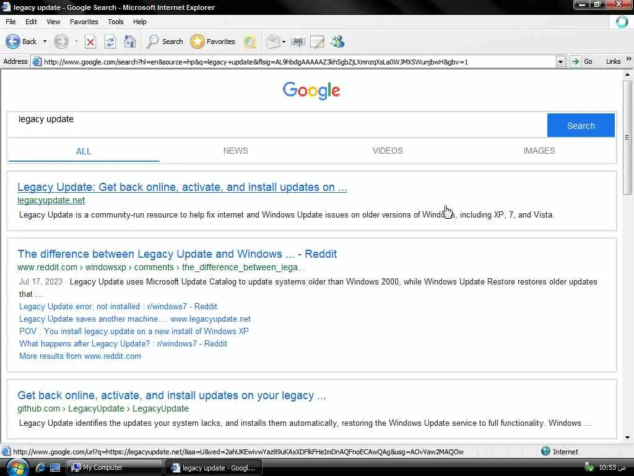Launch Internet Explorer from quick launch
This screenshot has height=476, width=634.
click(40, 467)
